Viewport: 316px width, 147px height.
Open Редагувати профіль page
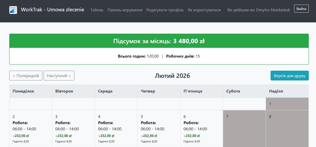point(165,10)
